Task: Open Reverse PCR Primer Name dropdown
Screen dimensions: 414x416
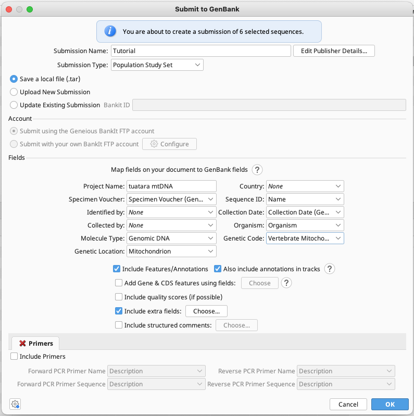Action: 346,371
